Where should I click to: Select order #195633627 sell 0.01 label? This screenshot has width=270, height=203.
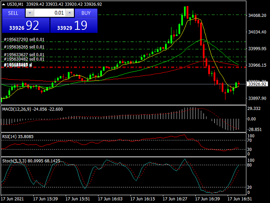(x=24, y=55)
